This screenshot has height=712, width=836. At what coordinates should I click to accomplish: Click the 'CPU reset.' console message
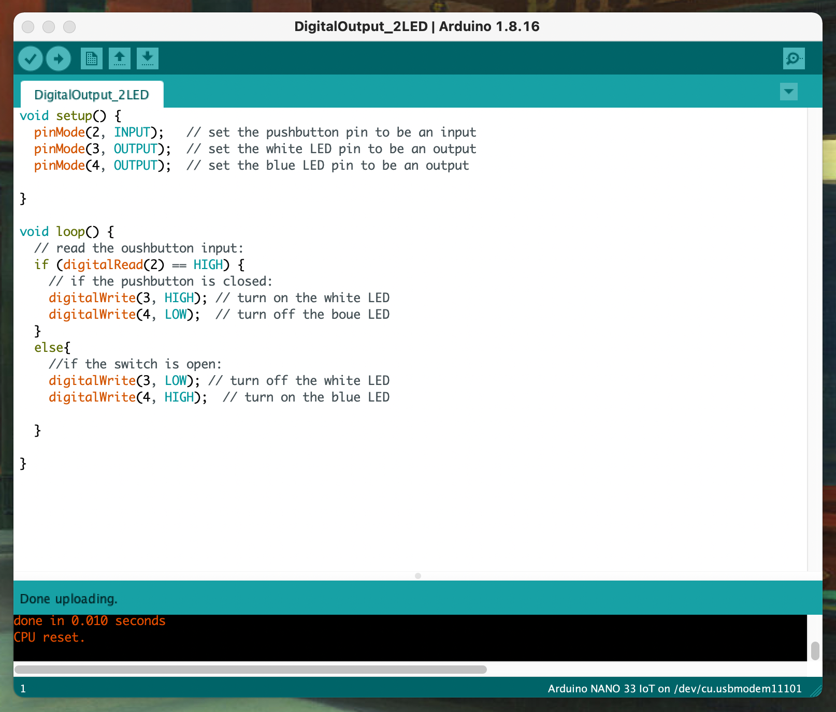(49, 637)
